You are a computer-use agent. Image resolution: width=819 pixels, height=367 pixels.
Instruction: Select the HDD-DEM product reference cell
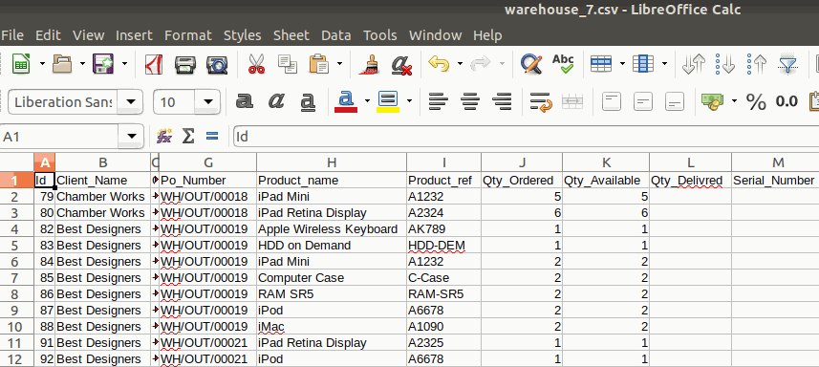444,246
